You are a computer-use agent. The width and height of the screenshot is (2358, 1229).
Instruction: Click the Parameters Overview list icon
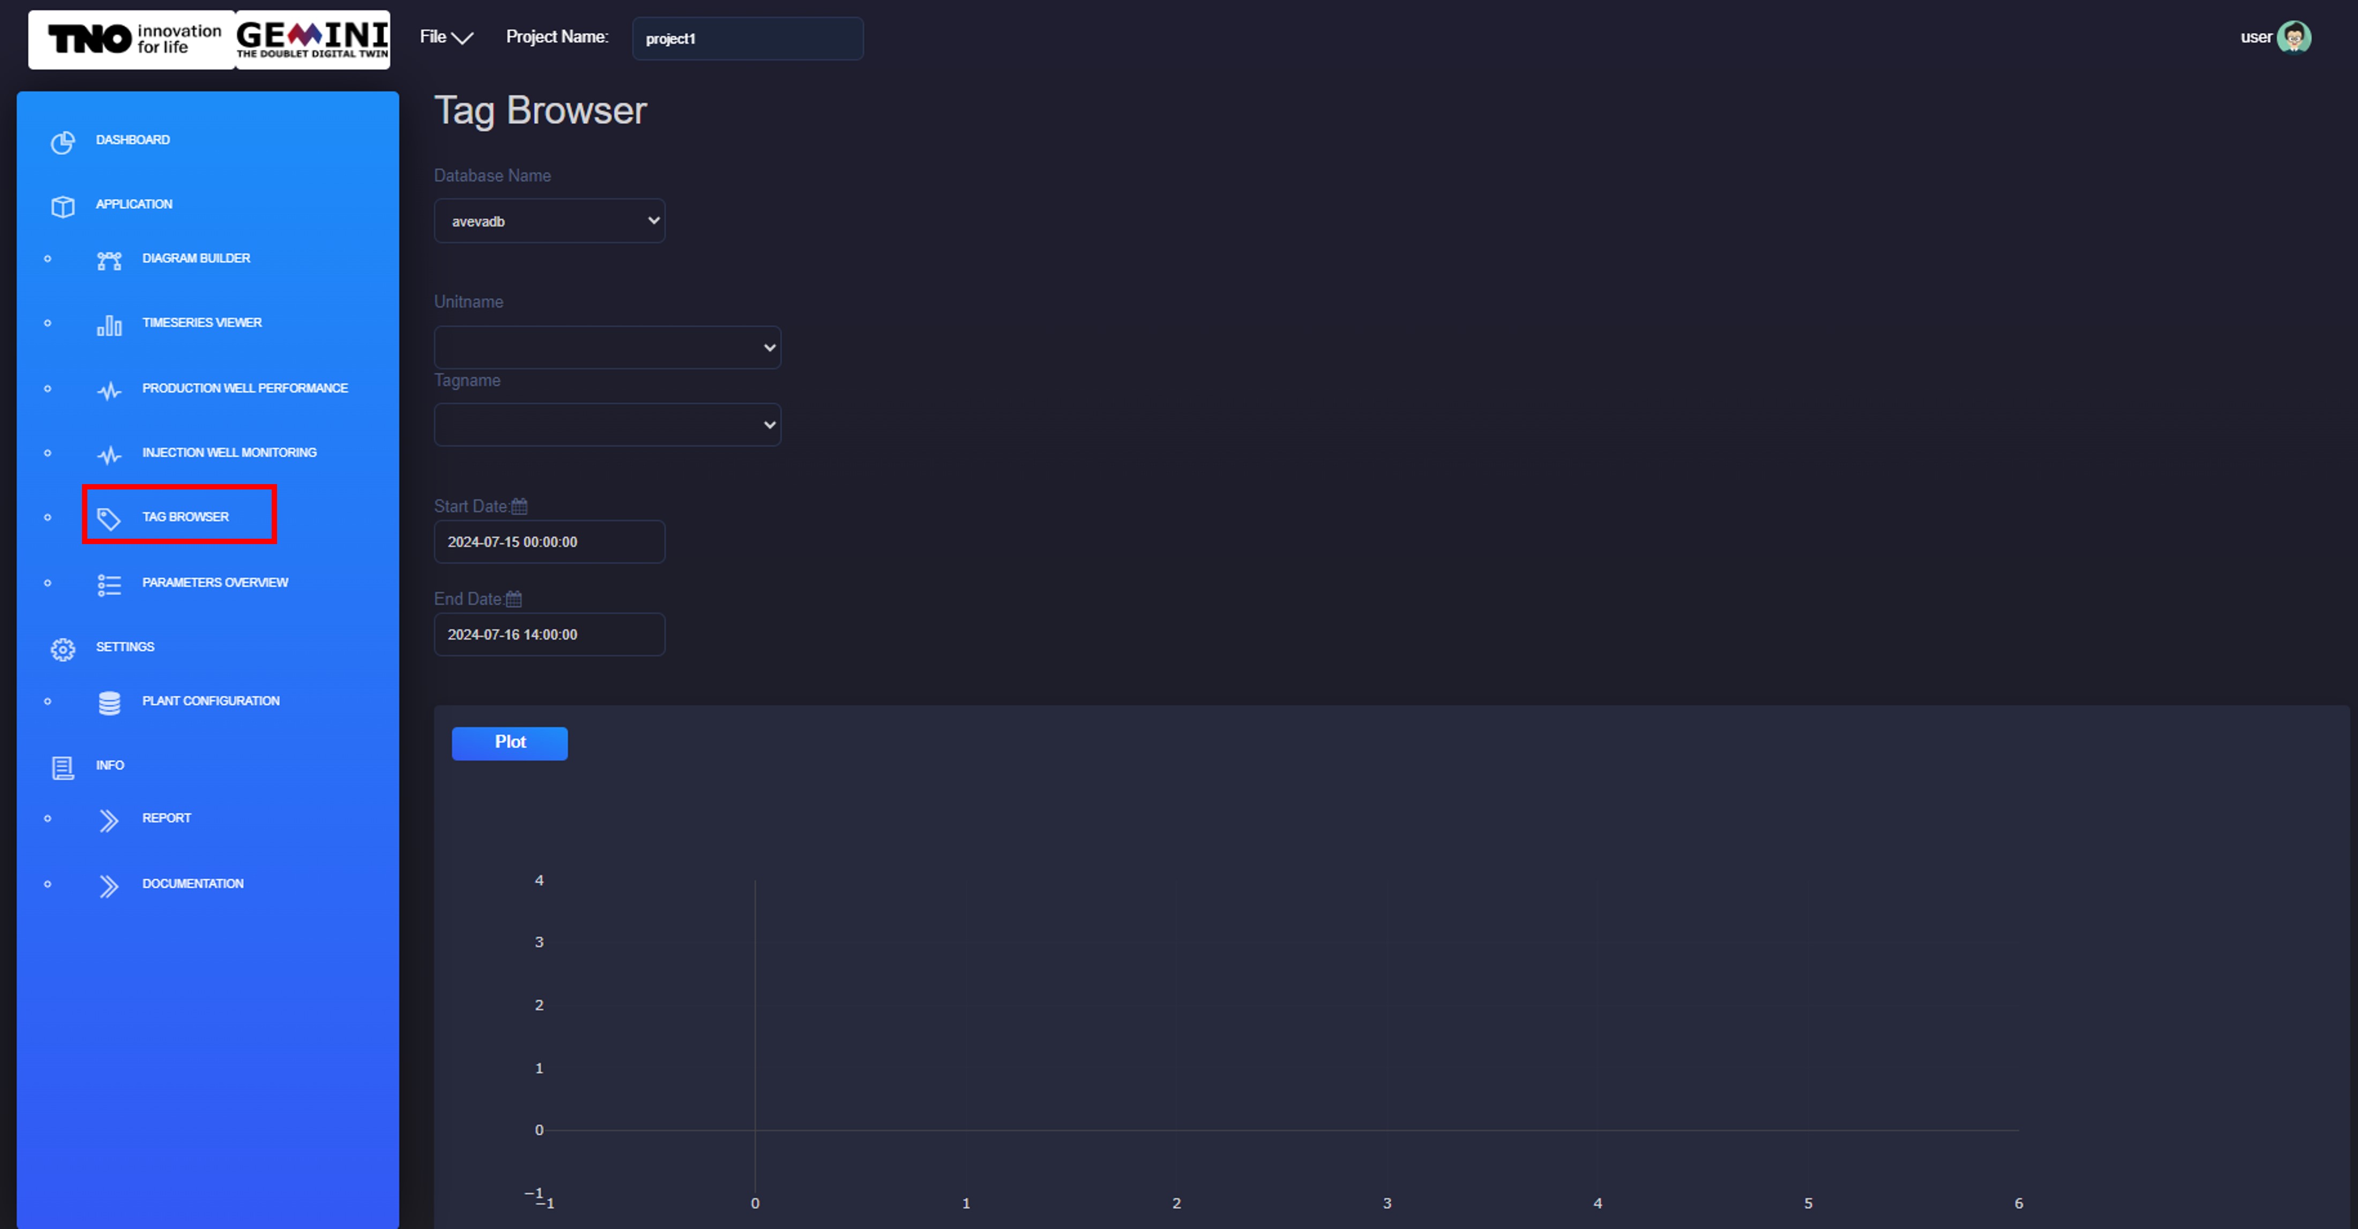(109, 585)
